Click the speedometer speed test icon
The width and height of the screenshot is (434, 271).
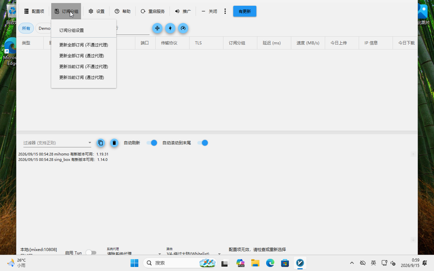183,28
